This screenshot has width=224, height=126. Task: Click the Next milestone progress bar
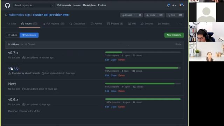(x=143, y=84)
